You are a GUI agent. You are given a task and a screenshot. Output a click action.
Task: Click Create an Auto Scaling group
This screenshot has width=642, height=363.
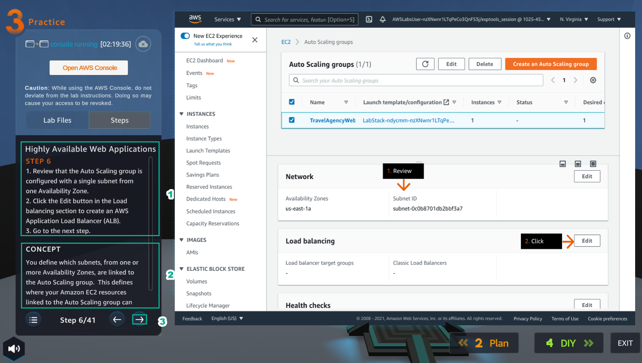pos(551,64)
